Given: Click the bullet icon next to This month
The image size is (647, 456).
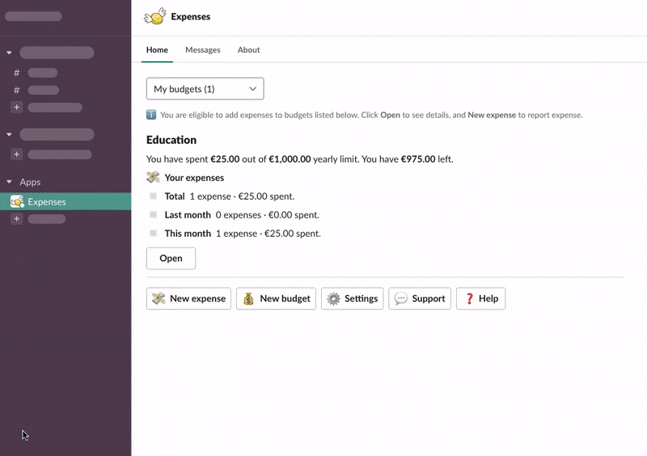Looking at the screenshot, I should point(153,233).
